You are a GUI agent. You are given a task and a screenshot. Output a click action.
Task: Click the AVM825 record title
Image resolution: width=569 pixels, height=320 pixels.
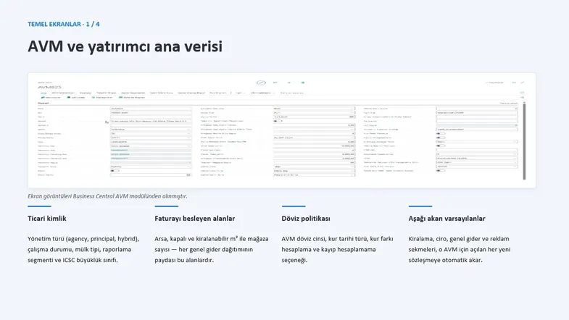pos(49,88)
